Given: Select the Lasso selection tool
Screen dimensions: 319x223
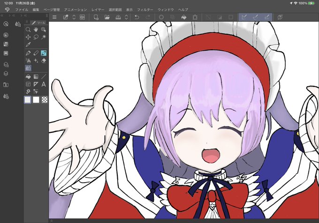Looking at the screenshot, I should click(36, 37).
